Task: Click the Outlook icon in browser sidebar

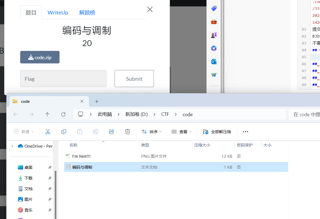Action: [x=214, y=62]
